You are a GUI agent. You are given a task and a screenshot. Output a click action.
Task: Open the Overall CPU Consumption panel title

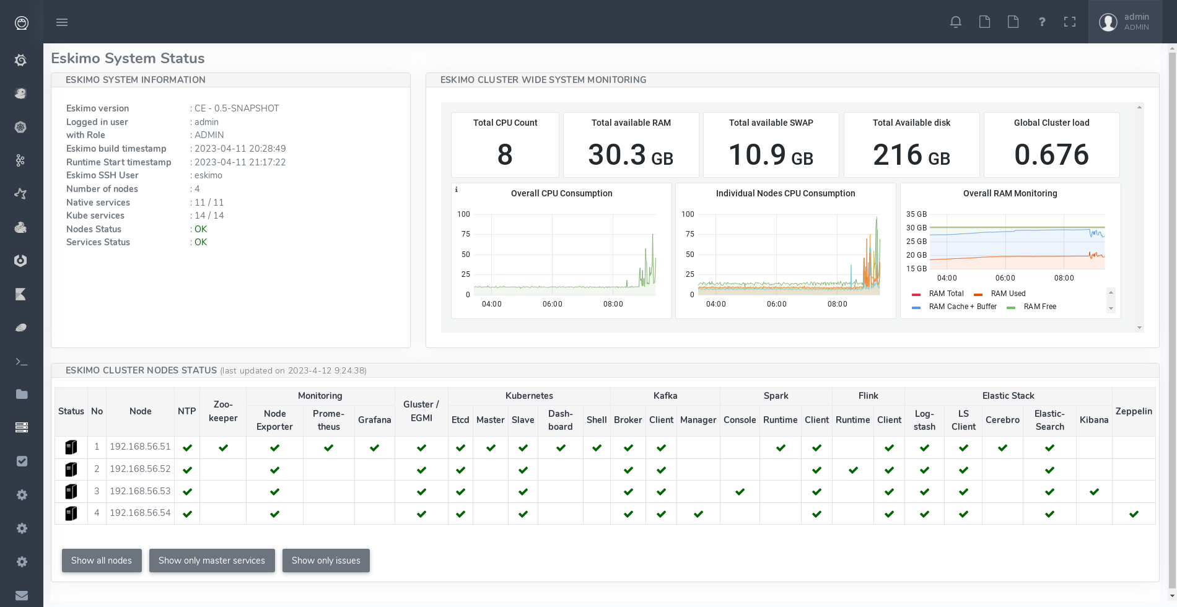coord(562,193)
